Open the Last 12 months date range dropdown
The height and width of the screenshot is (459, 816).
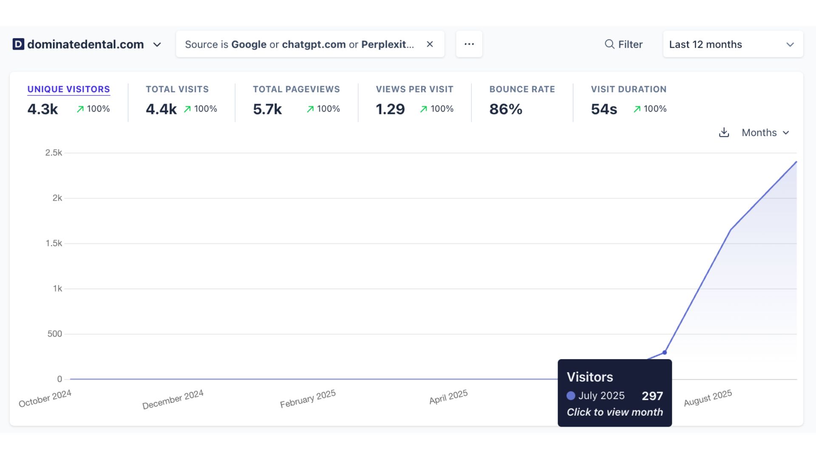[732, 44]
